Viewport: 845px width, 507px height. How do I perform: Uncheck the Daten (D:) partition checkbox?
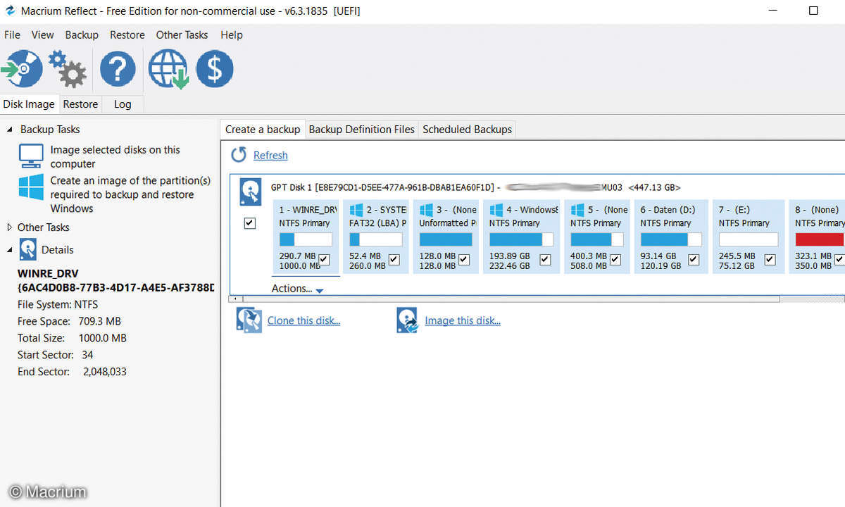pyautogui.click(x=694, y=260)
